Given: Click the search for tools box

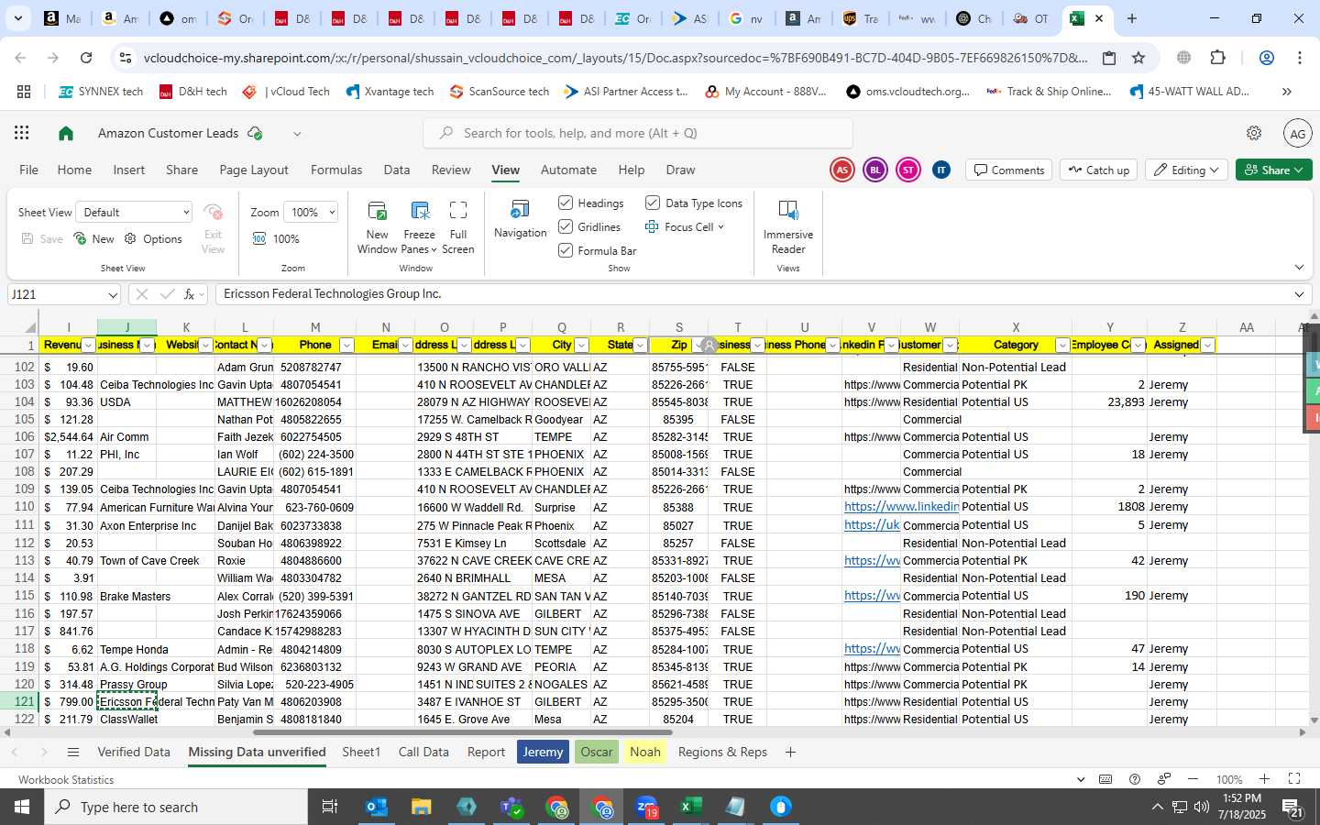Looking at the screenshot, I should coord(638,133).
